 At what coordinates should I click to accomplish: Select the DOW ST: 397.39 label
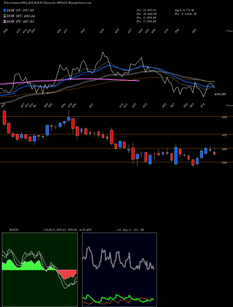pos(20,10)
